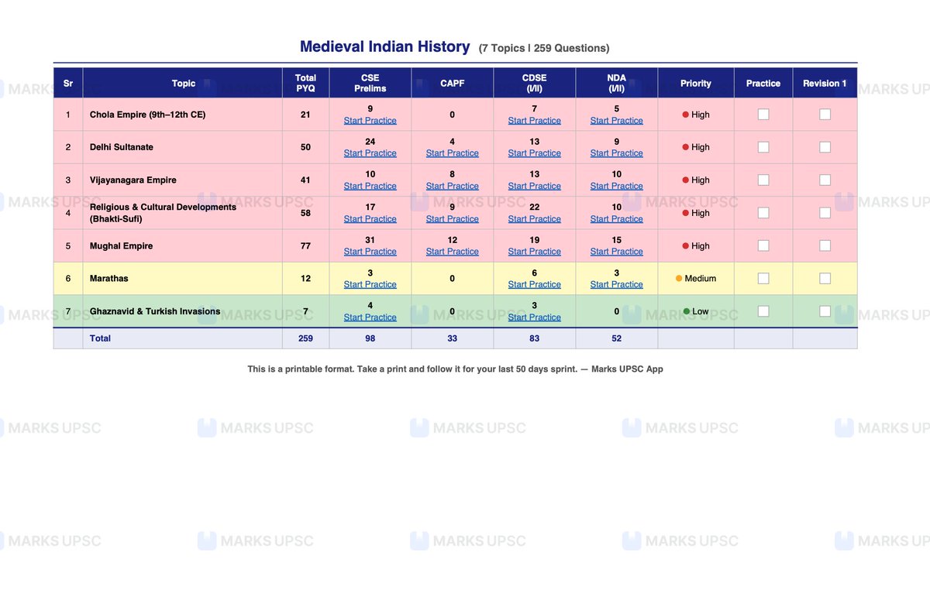Click CAPF Start Practice in Vijayanagara row
Viewport: 930px width, 604px height.
coord(453,186)
